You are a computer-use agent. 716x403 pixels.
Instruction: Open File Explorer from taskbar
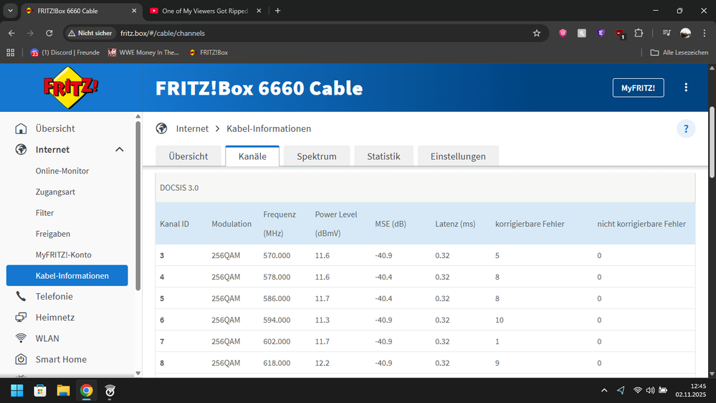pyautogui.click(x=63, y=391)
